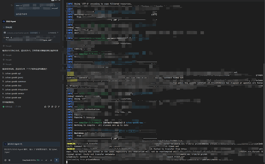Open the Thought step just above the build summary
Screen dimensions: 265x164
(7, 64)
